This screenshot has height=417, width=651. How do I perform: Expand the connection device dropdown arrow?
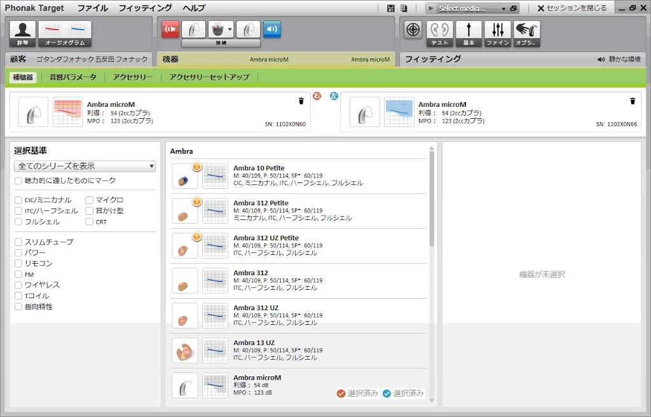230,29
